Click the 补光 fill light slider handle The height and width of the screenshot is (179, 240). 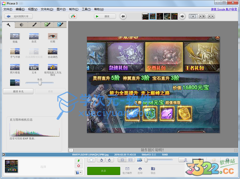40,83
